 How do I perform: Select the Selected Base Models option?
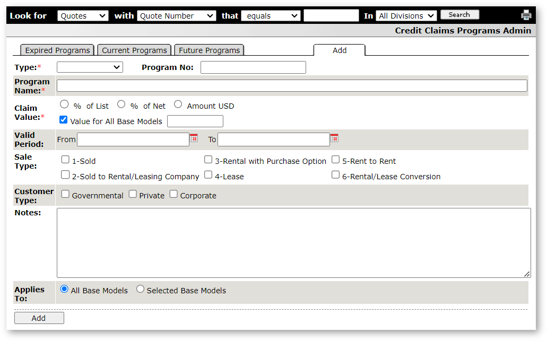pos(140,289)
